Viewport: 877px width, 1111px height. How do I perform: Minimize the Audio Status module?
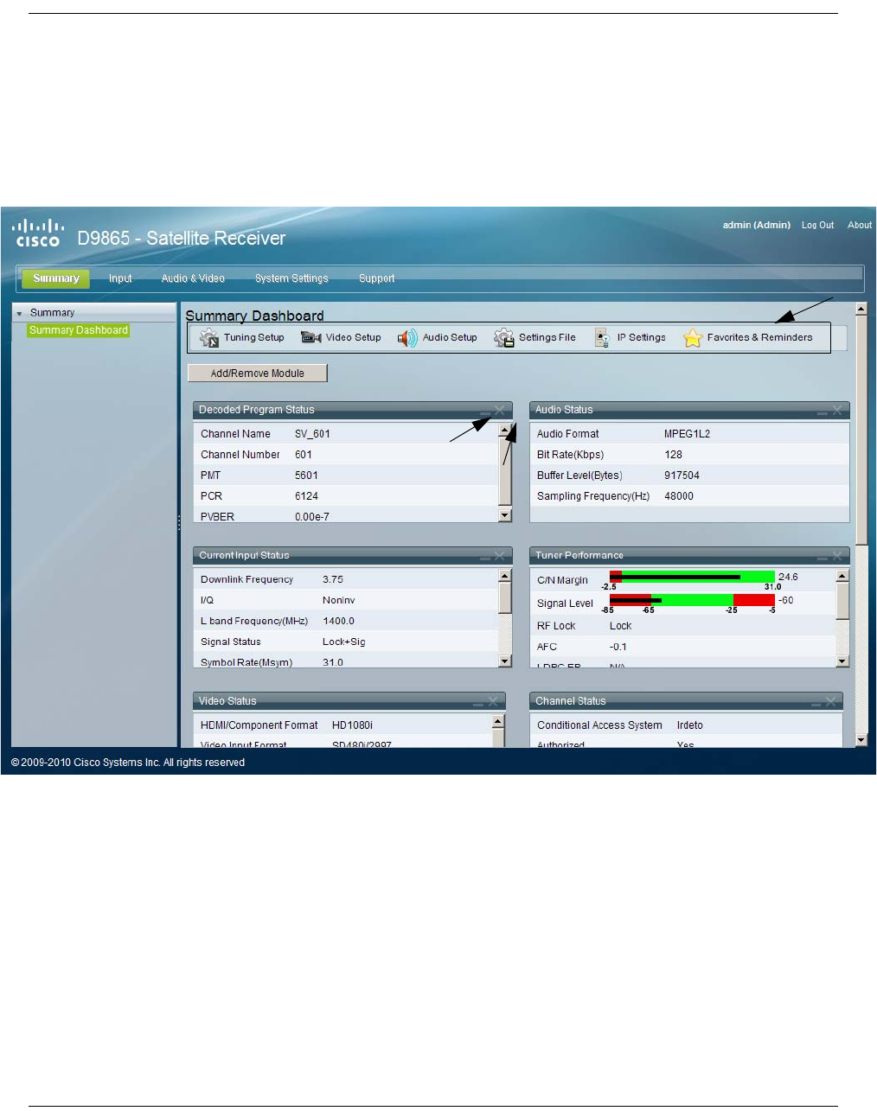823,412
